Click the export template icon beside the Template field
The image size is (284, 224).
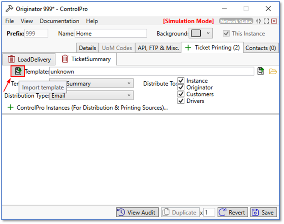(261, 71)
